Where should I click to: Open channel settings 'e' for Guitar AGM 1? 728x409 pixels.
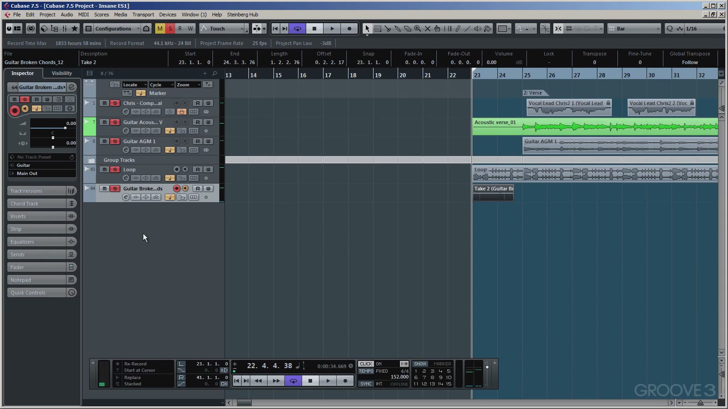(x=126, y=150)
